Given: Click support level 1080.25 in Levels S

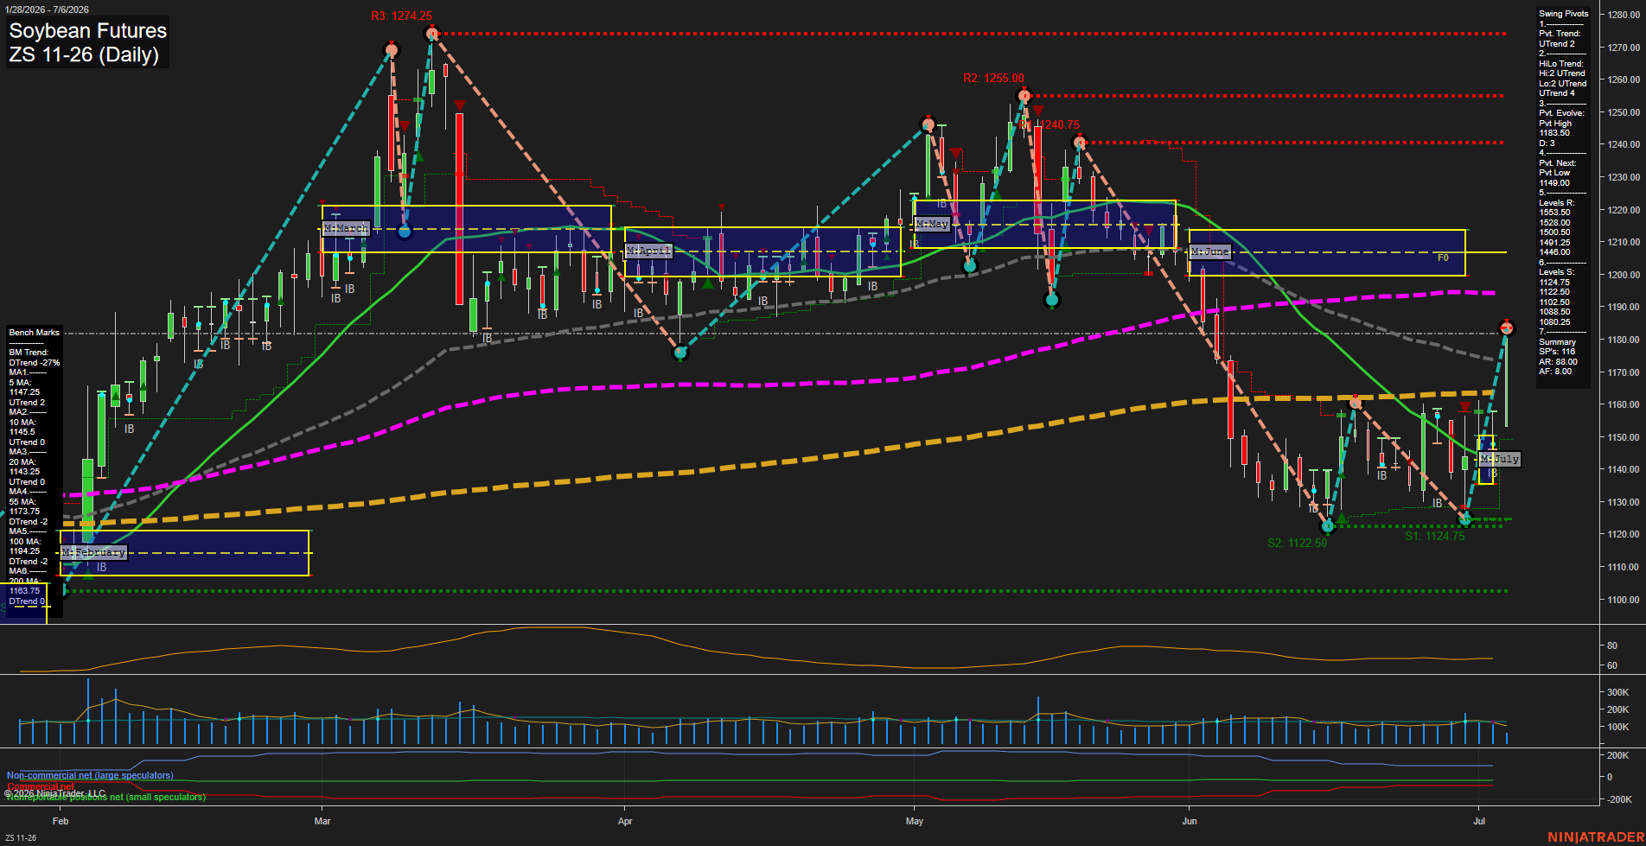Looking at the screenshot, I should 1554,322.
